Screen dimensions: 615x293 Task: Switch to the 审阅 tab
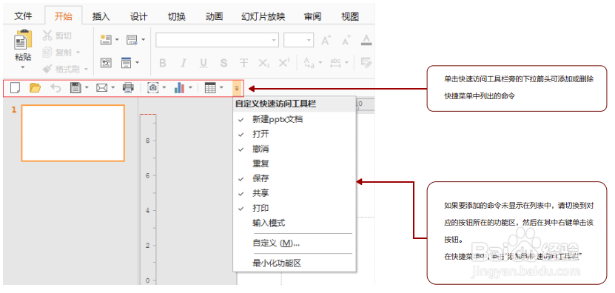pyautogui.click(x=312, y=16)
